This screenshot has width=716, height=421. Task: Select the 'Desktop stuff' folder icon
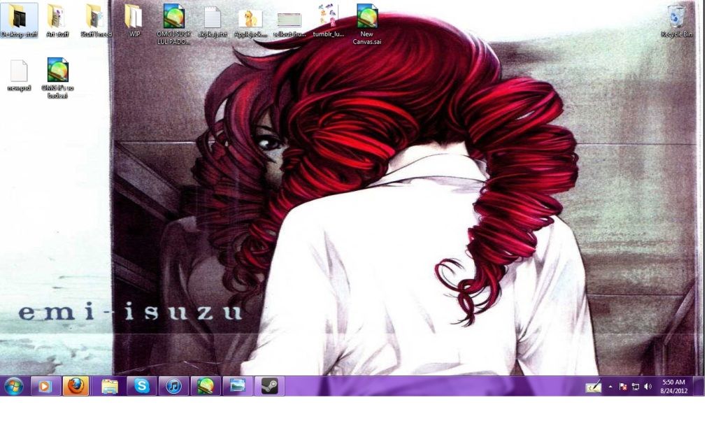pos(19,20)
